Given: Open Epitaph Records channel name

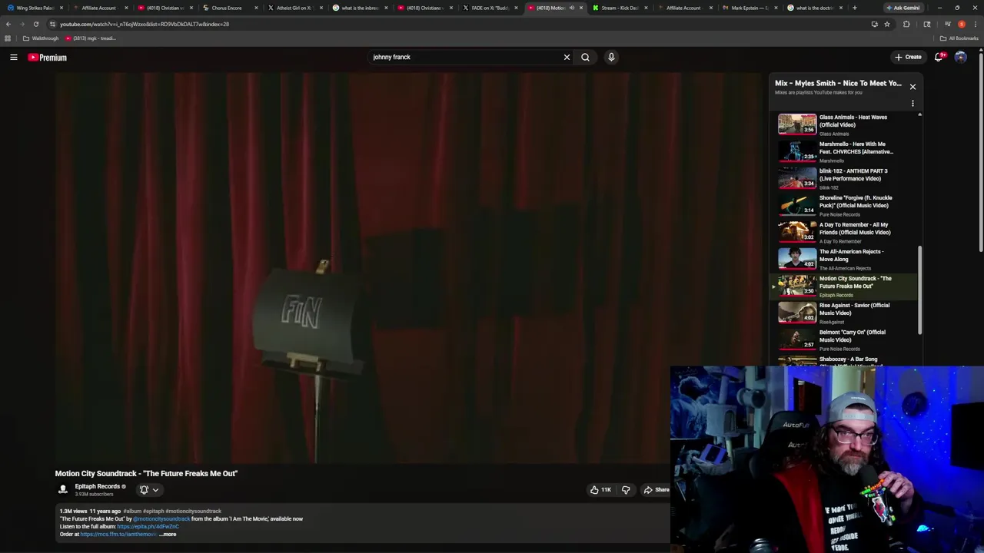Looking at the screenshot, I should click(97, 486).
